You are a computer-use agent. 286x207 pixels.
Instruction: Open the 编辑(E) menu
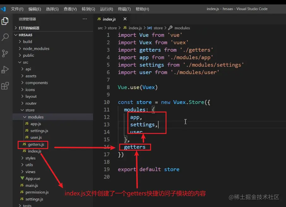pos(35,9)
